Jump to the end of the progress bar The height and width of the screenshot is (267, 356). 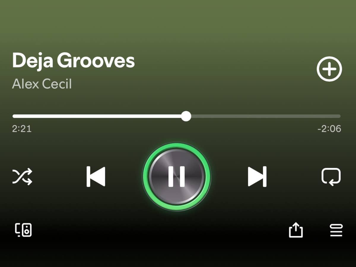pos(339,116)
